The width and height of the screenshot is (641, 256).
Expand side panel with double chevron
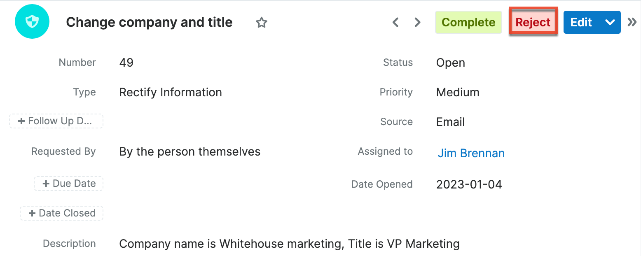(x=632, y=22)
